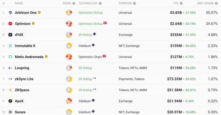
Task: Open the dYdX project link
Action: [x=19, y=35]
